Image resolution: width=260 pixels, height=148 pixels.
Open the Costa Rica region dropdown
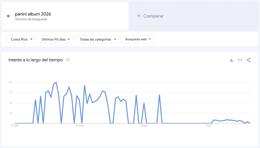click(x=21, y=39)
